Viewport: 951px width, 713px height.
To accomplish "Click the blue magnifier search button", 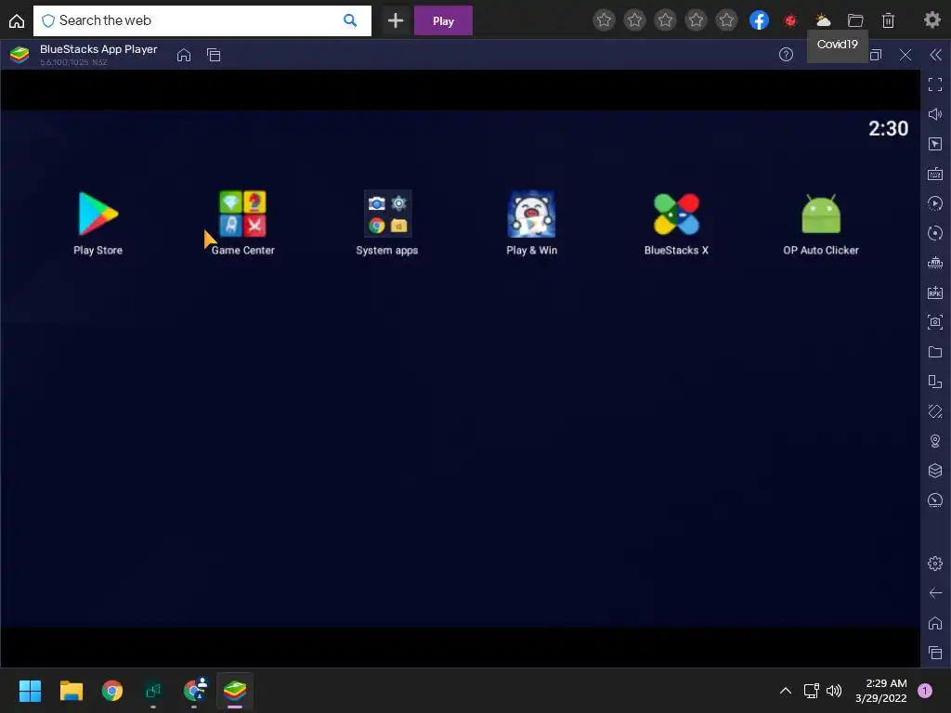I will coord(350,20).
